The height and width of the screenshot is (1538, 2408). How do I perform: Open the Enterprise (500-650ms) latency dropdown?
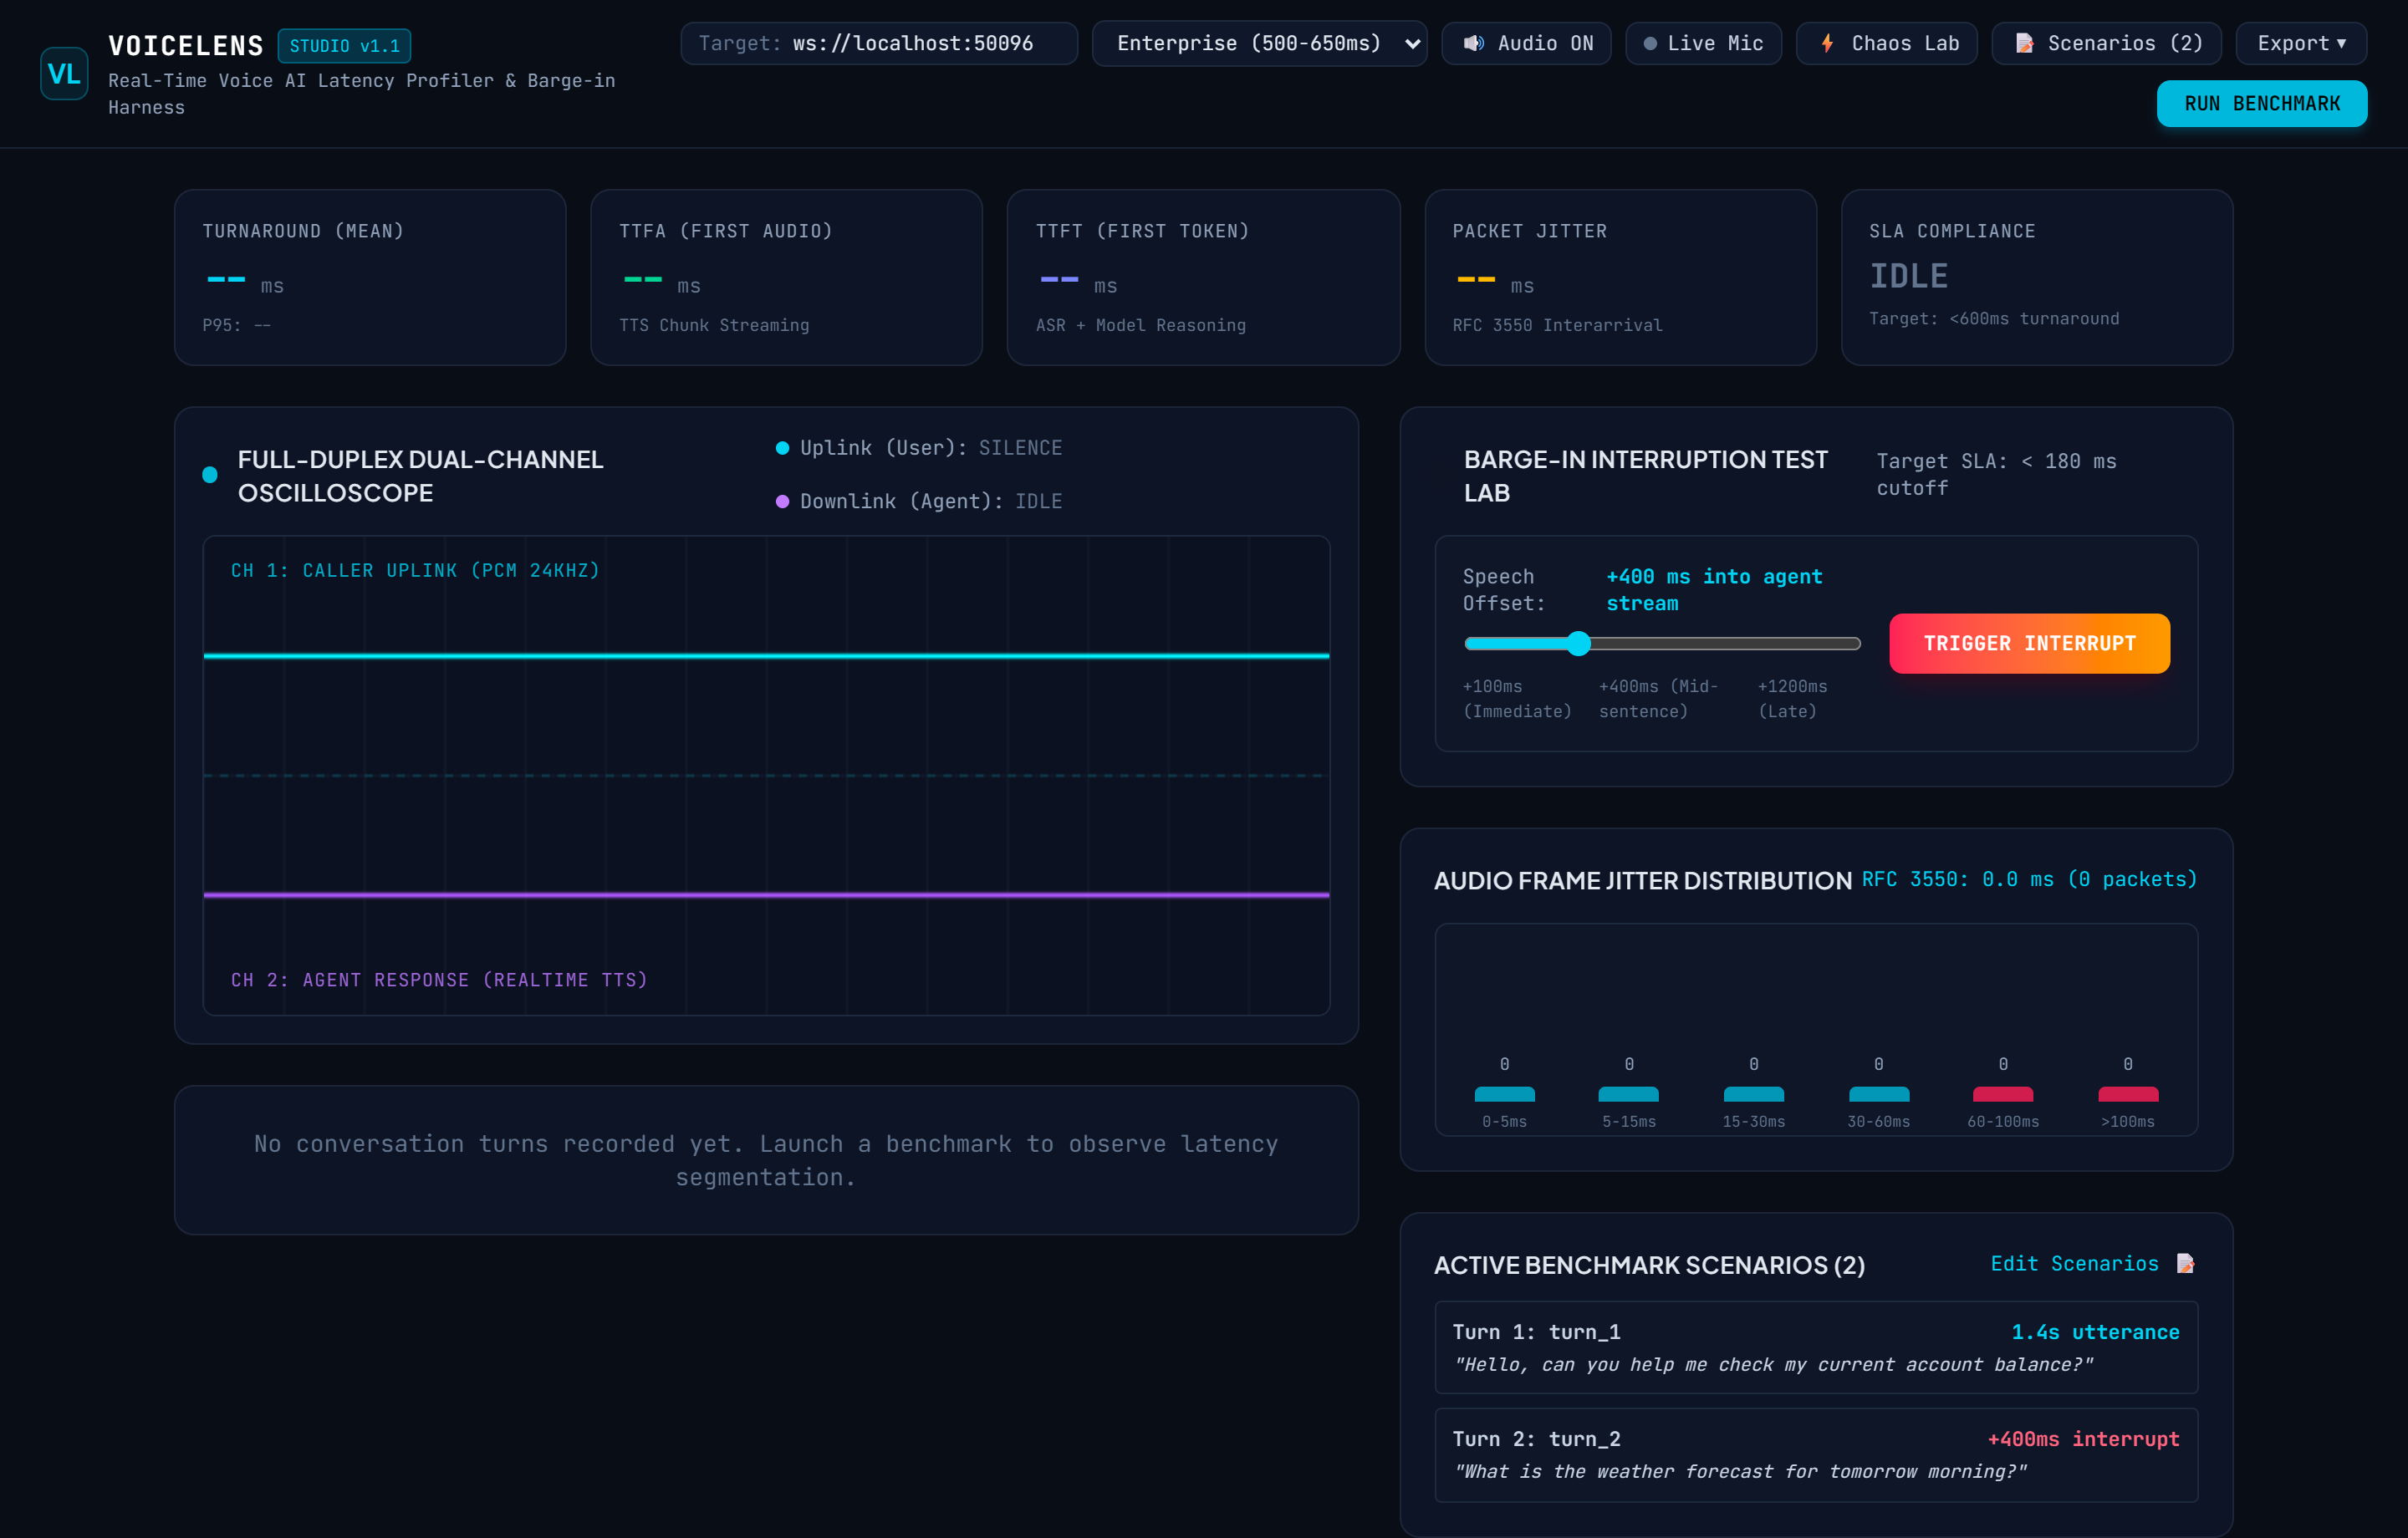pos(1259,43)
